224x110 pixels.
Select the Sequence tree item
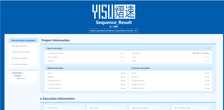(x=23, y=78)
